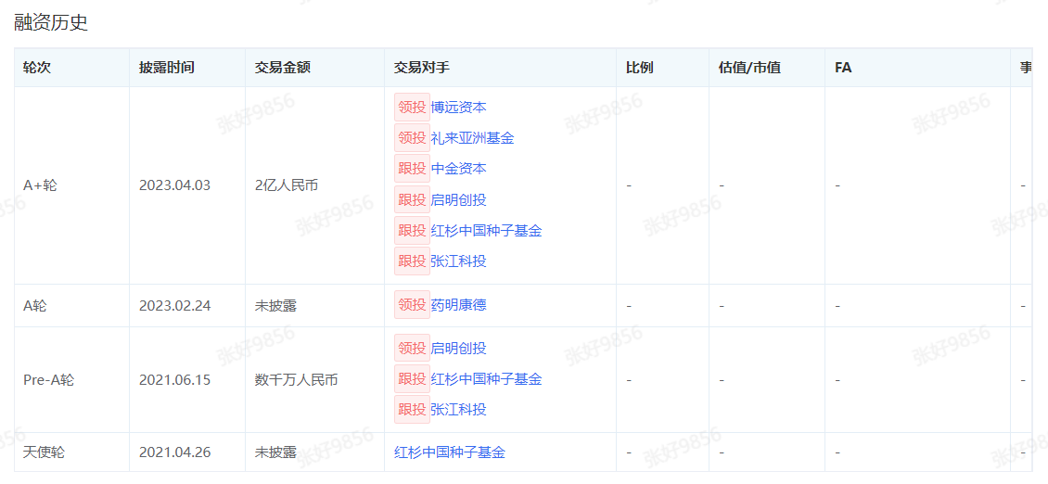Click the 跟投 tag beside 中金资本
The image size is (1048, 484).
coord(412,169)
